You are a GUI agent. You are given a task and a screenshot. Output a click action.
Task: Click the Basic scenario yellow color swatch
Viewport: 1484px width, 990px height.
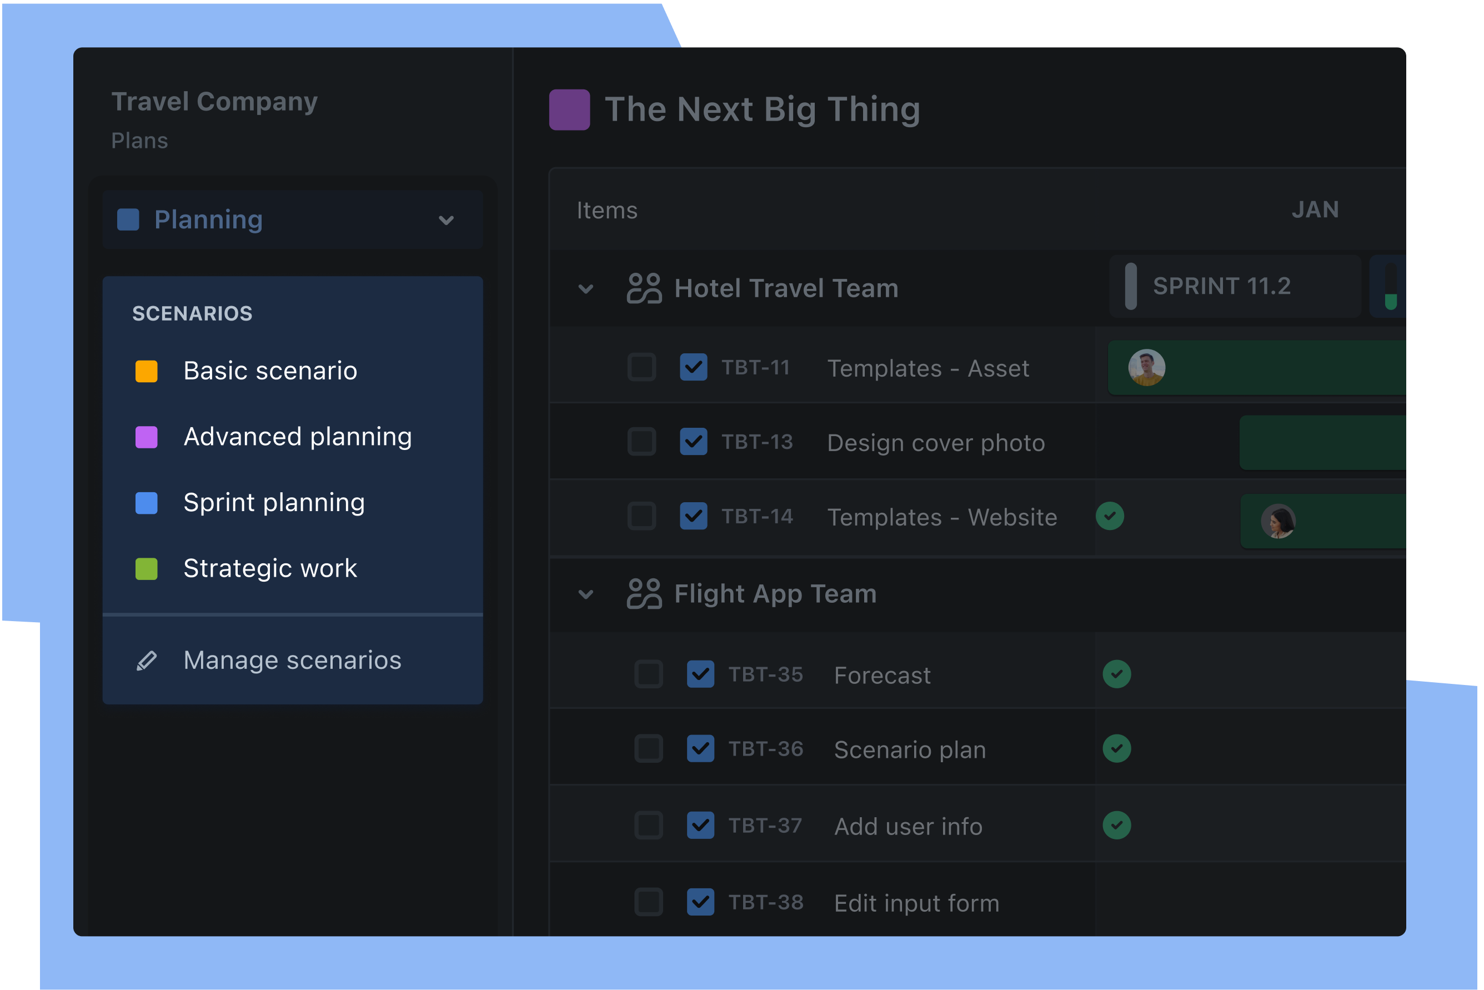coord(147,370)
